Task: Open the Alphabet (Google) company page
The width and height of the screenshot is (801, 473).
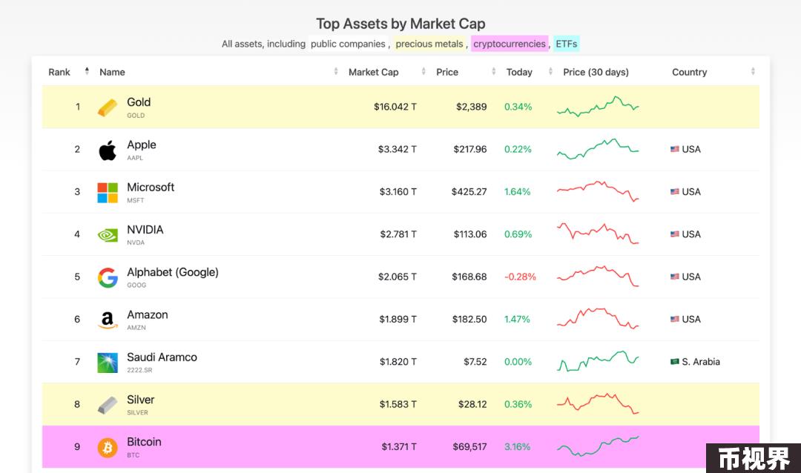Action: point(173,272)
